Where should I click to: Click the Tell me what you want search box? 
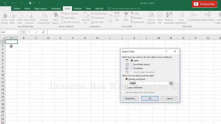tap(125, 9)
